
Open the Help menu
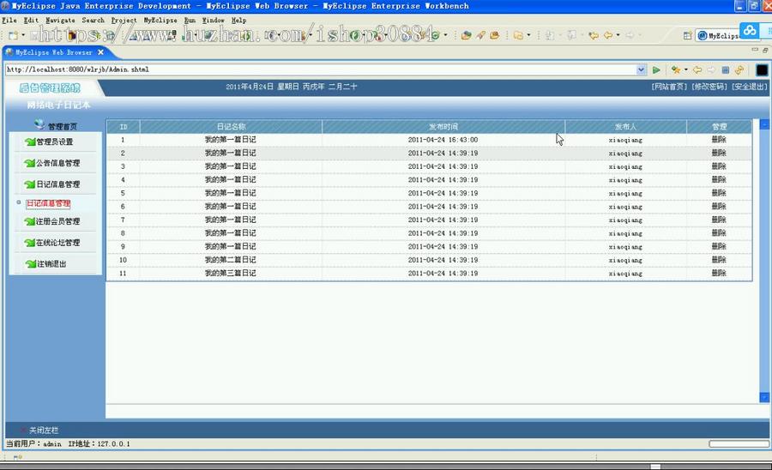238,21
